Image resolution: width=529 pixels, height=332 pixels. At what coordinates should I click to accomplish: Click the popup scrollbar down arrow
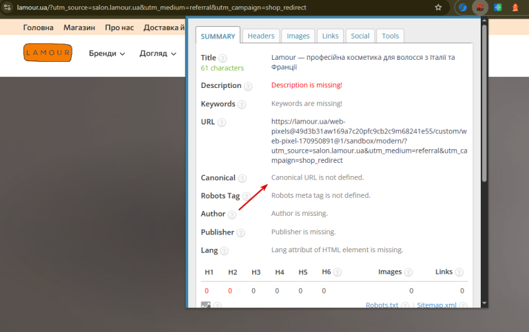tap(484, 303)
